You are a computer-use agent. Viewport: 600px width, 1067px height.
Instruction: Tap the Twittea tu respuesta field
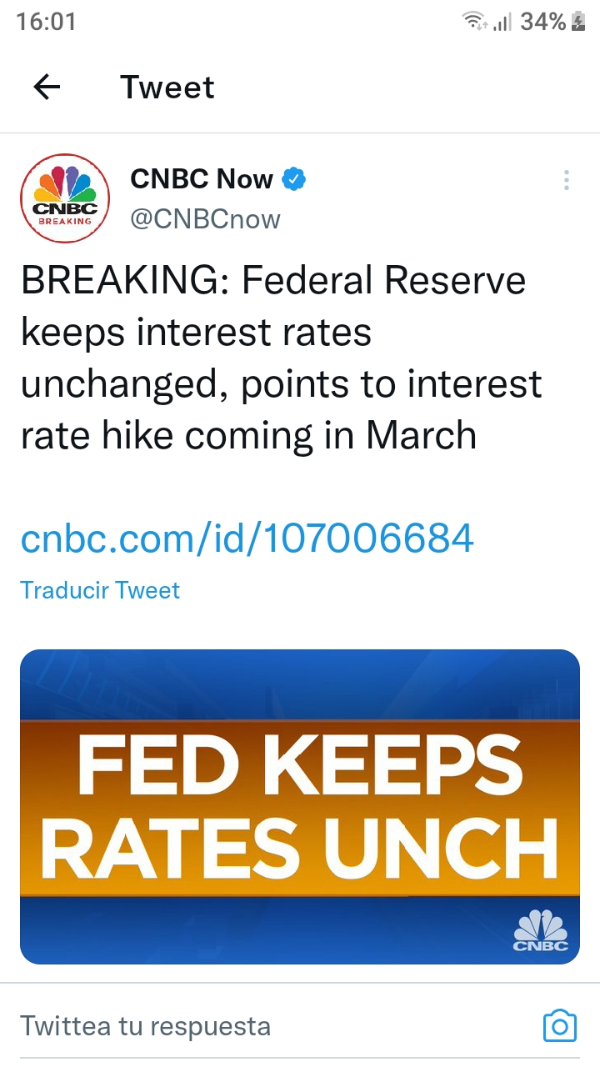(x=275, y=1025)
